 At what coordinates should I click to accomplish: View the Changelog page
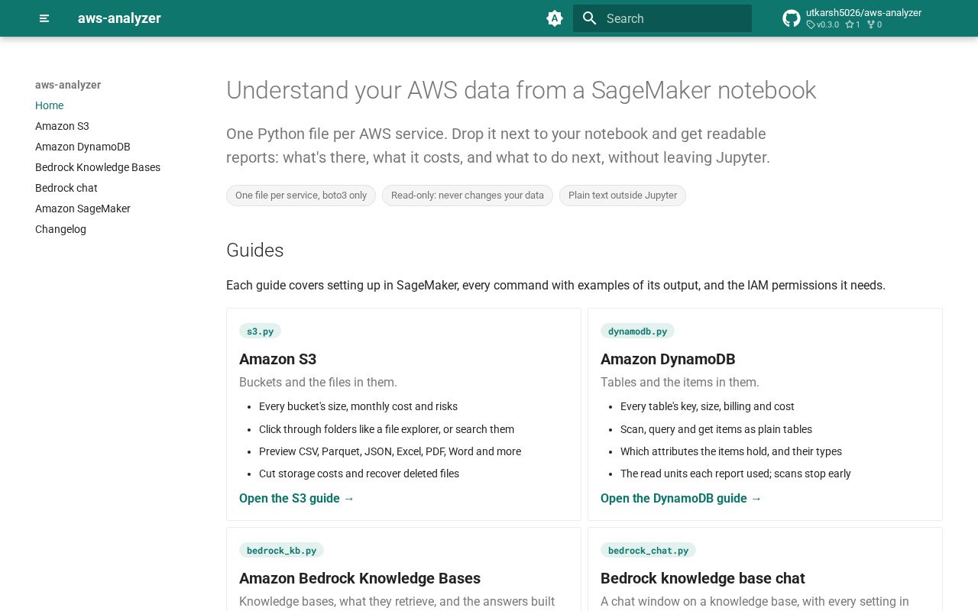click(60, 229)
